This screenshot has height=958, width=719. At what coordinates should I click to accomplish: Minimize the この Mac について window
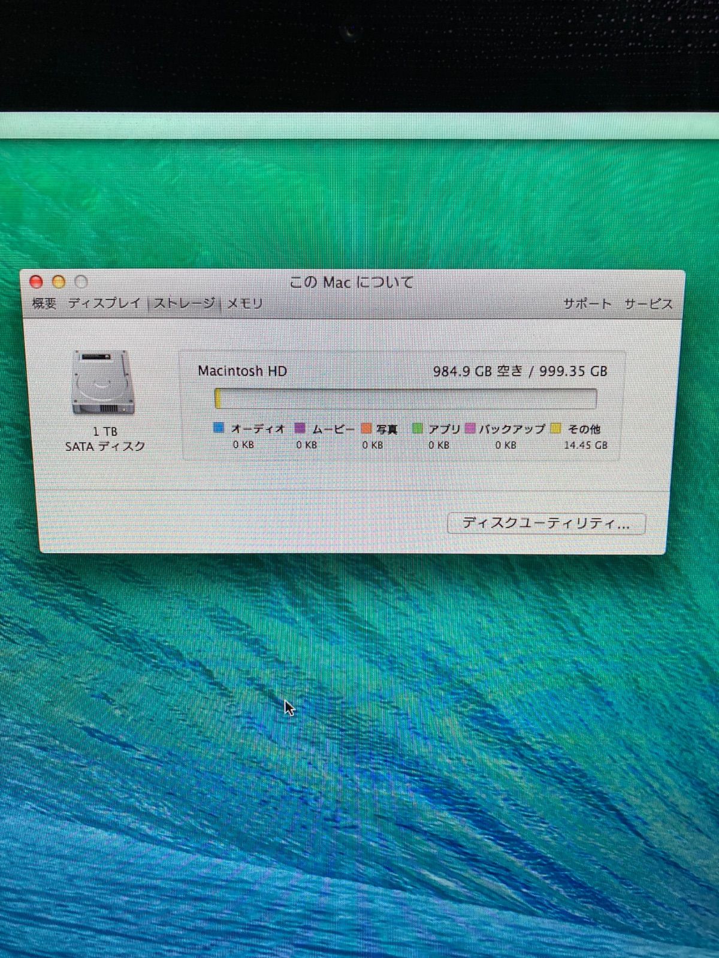pos(59,281)
